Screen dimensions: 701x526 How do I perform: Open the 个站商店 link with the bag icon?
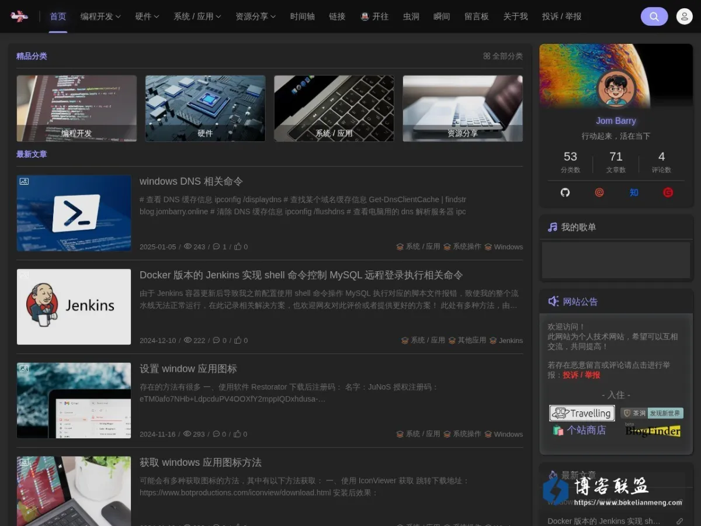click(x=579, y=430)
